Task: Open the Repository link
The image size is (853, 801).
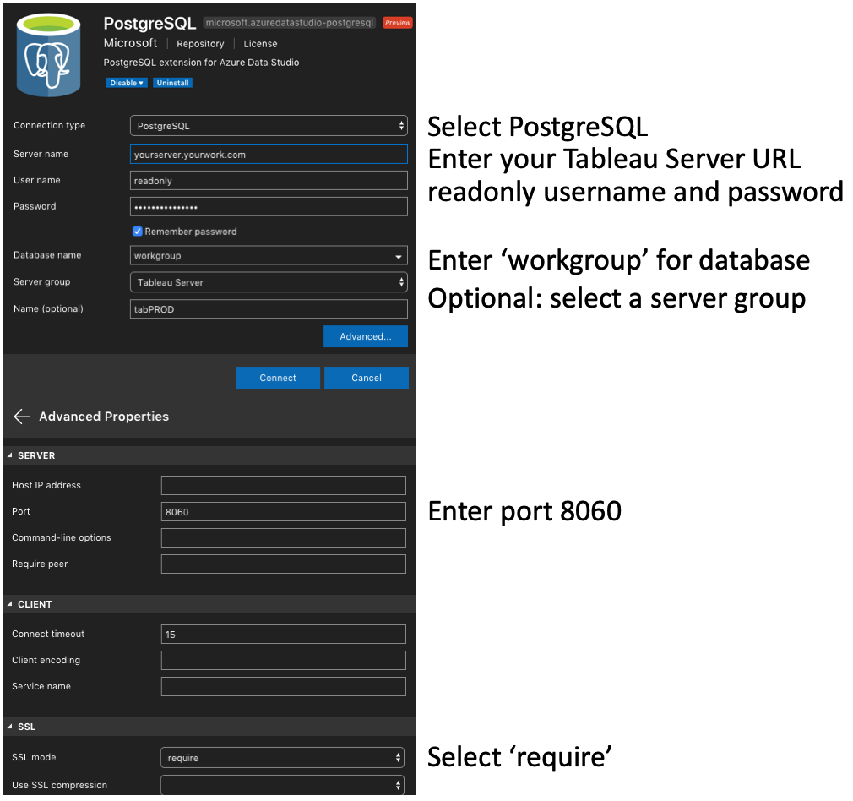Action: [x=200, y=44]
